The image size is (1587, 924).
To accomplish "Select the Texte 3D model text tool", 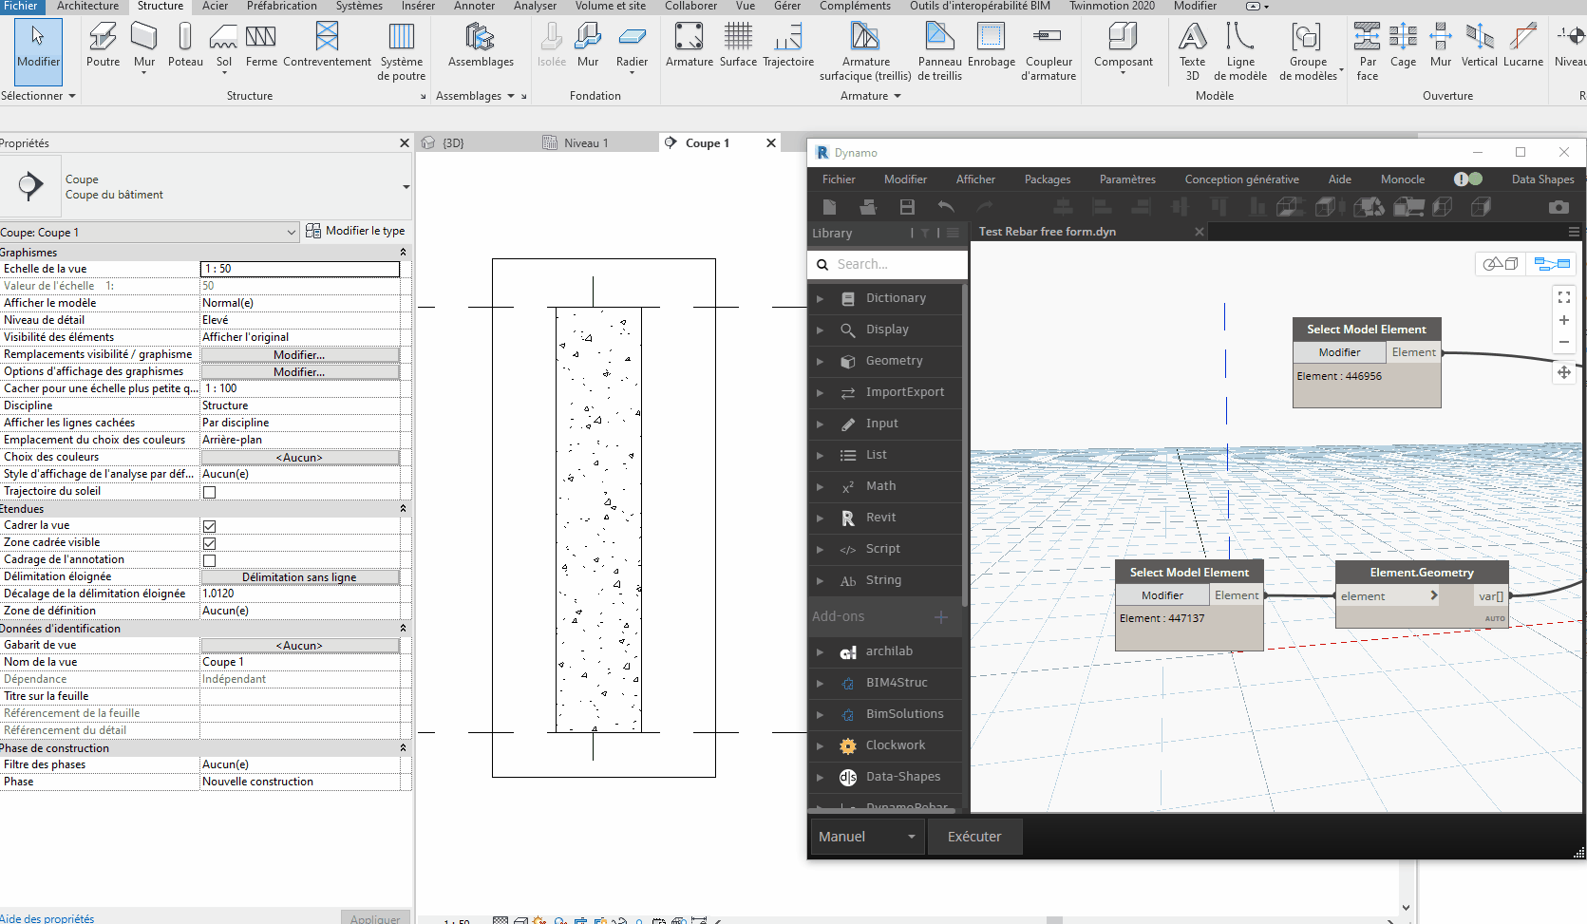I will click(x=1192, y=51).
